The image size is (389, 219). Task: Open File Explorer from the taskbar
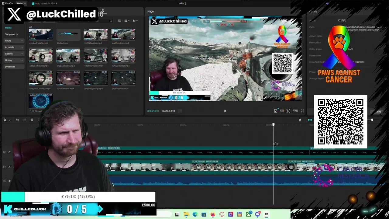click(186, 214)
